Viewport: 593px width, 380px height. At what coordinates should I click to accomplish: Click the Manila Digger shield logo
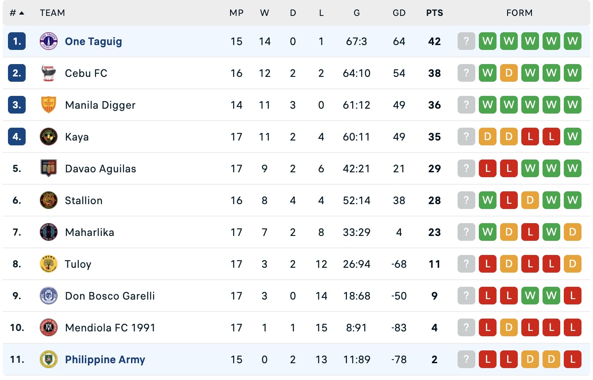(48, 105)
